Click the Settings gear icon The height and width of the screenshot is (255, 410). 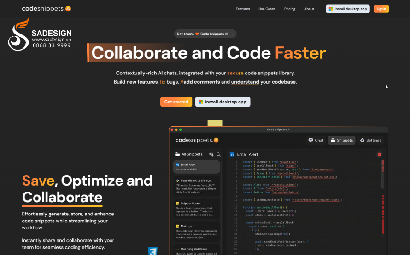click(x=362, y=140)
